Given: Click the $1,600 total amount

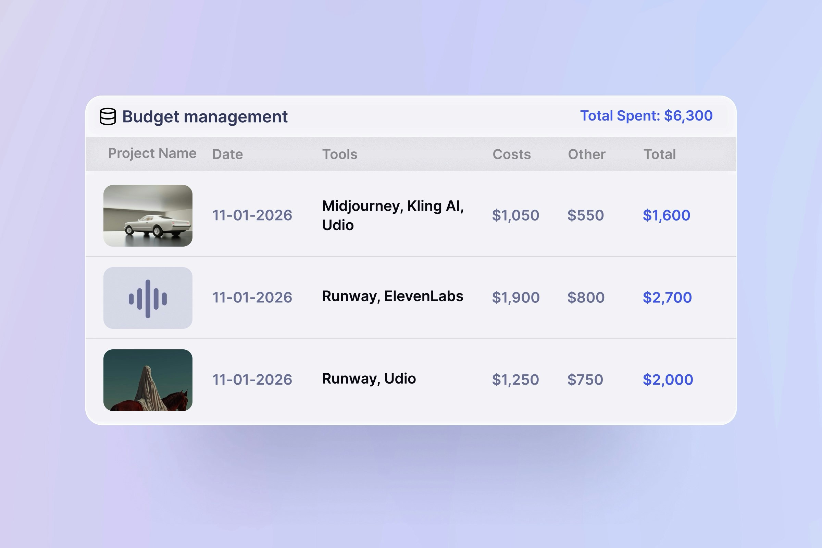Looking at the screenshot, I should pyautogui.click(x=667, y=215).
